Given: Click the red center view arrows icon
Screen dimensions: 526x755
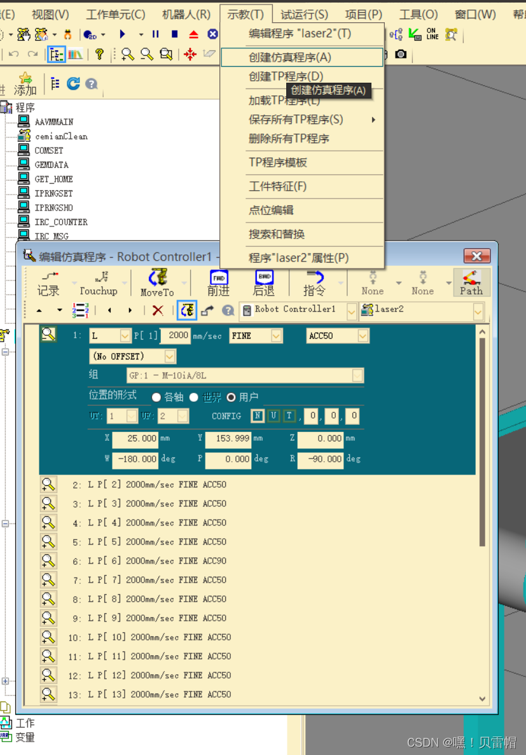Looking at the screenshot, I should click(190, 55).
